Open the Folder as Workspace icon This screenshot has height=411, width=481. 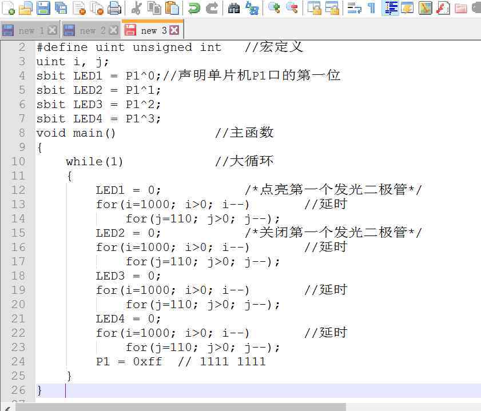pyautogui.click(x=461, y=7)
